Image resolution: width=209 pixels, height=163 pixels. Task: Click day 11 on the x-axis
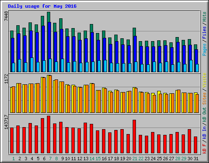pos(73,159)
